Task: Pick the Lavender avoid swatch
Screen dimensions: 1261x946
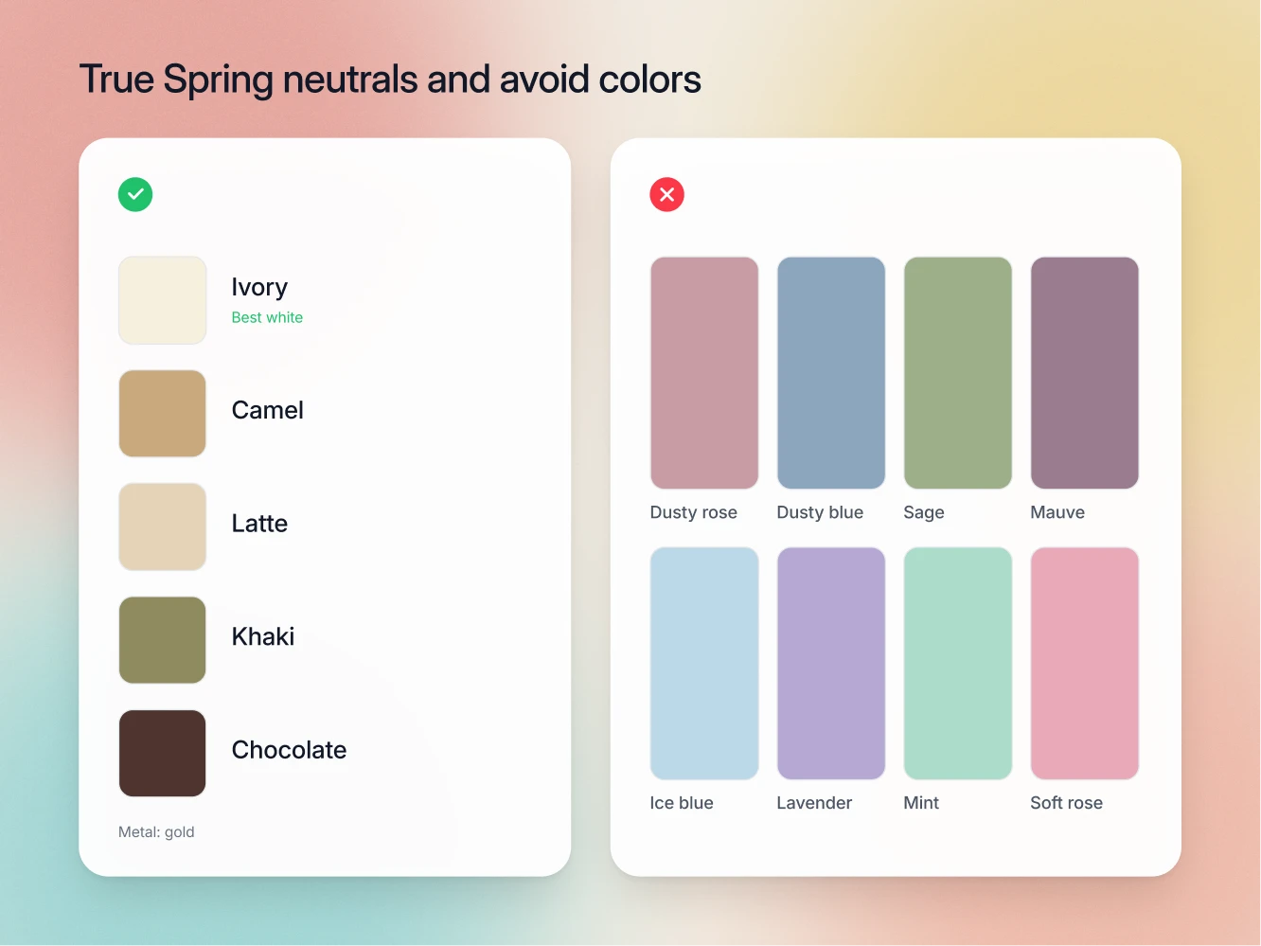Action: (831, 664)
